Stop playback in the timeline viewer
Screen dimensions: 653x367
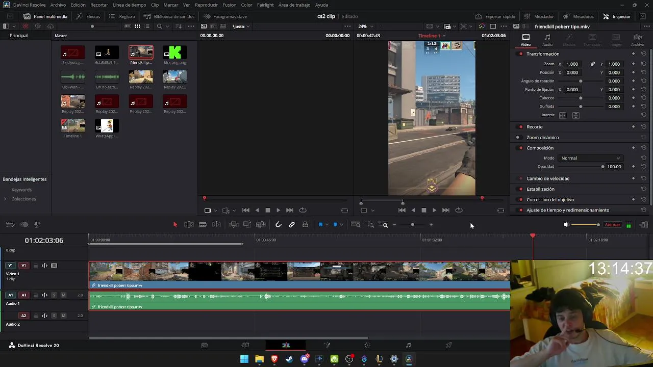tap(423, 210)
